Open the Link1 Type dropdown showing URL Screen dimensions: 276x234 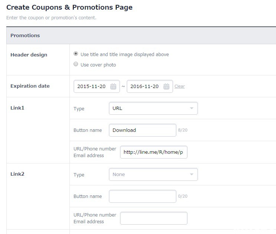tap(153, 108)
